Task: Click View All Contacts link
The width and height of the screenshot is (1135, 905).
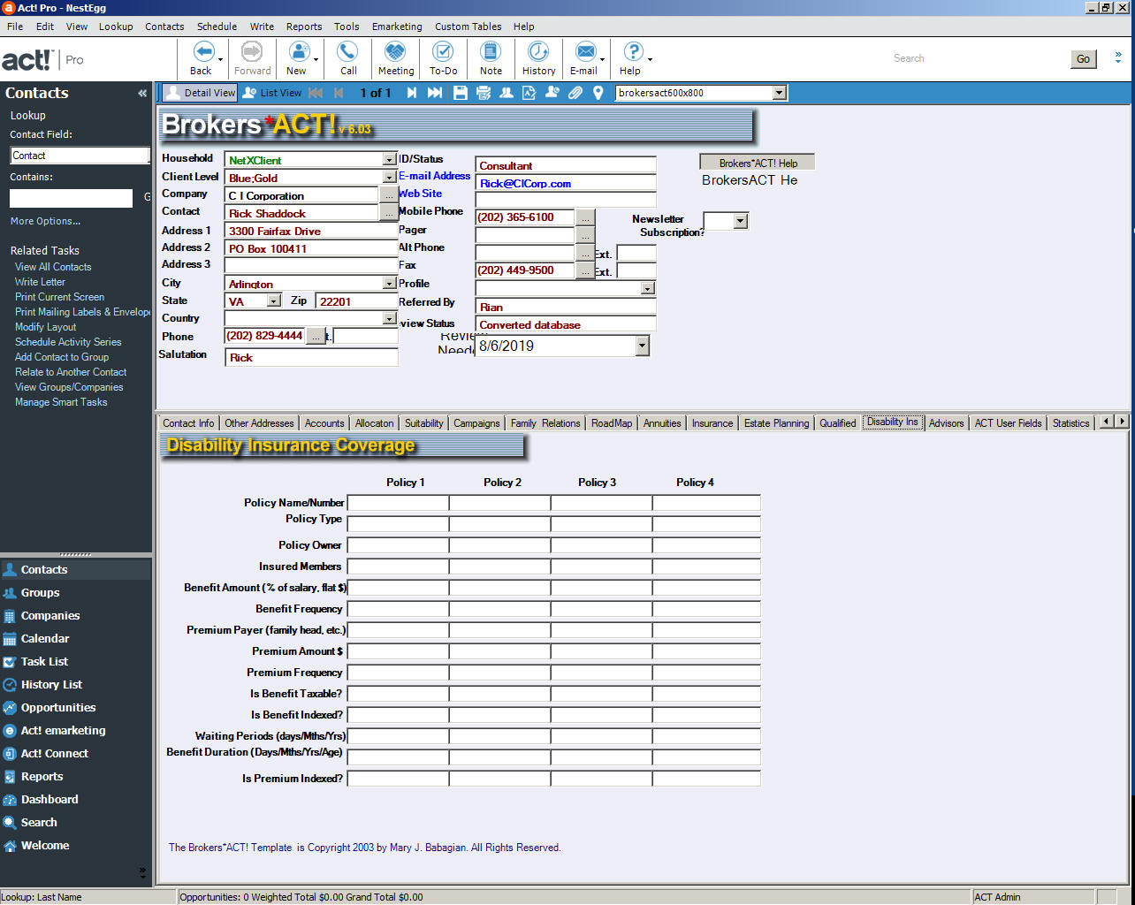Action: [x=53, y=267]
